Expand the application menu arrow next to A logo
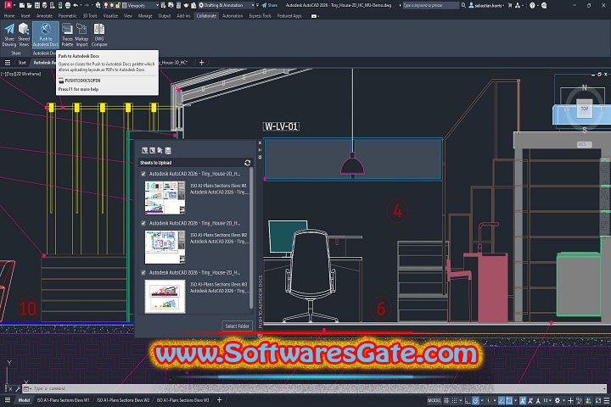The width and height of the screenshot is (611, 407). coord(14,5)
